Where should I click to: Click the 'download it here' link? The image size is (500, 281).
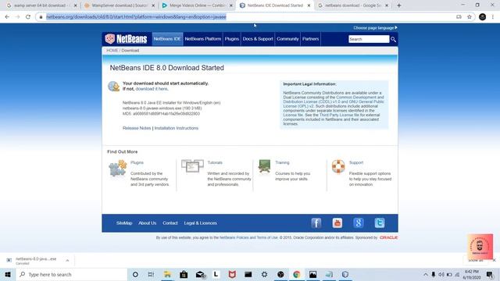coord(152,89)
